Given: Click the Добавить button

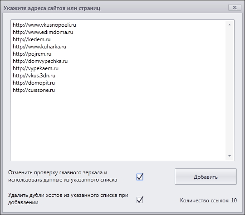Looking at the screenshot, I should point(206,177).
